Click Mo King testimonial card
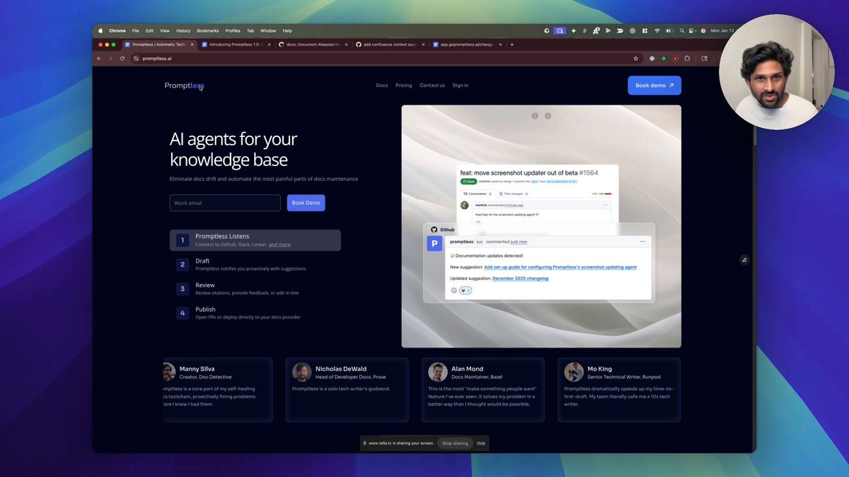Image resolution: width=849 pixels, height=477 pixels. [619, 390]
